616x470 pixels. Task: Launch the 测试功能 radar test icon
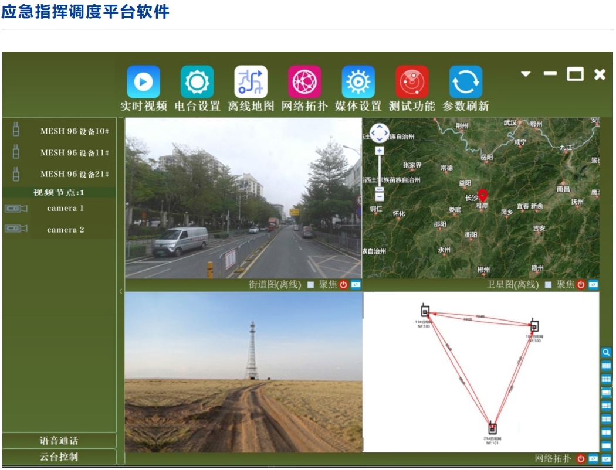pyautogui.click(x=412, y=82)
